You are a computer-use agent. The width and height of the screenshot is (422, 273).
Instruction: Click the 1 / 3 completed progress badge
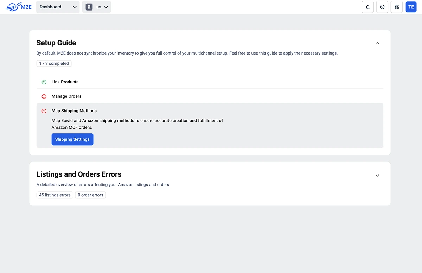pyautogui.click(x=54, y=64)
